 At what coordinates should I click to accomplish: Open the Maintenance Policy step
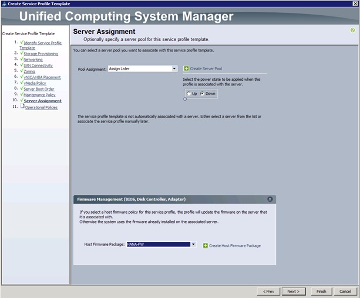pos(39,95)
